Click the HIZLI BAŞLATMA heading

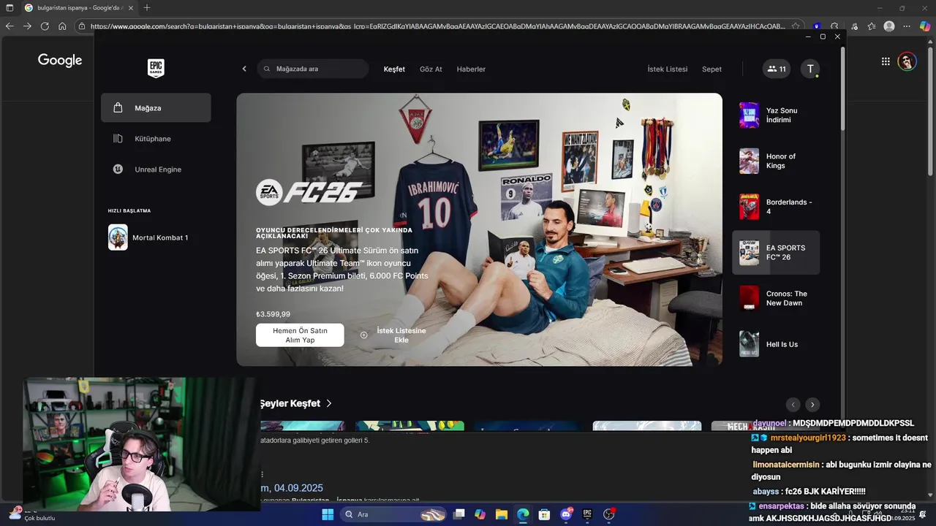pos(129,210)
